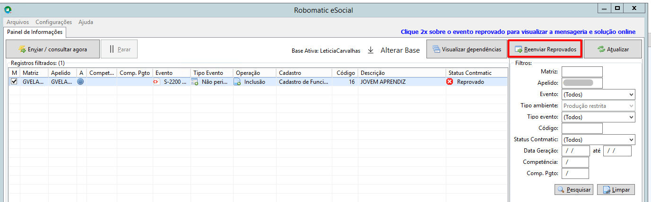Open the Evento filter dropdown
The height and width of the screenshot is (202, 651).
coord(598,95)
